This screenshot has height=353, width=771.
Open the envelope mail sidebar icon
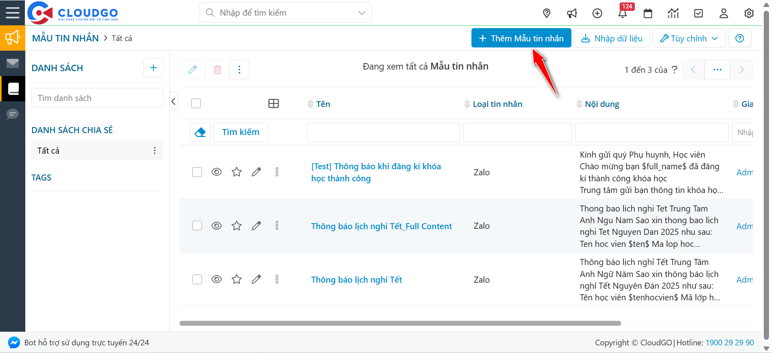pos(12,63)
